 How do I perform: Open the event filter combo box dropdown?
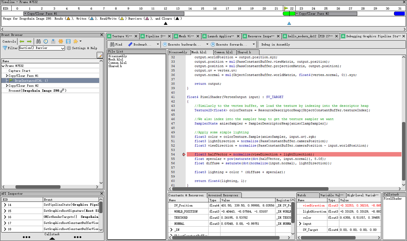tap(62, 48)
